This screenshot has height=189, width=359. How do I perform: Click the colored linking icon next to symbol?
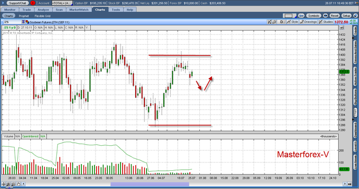click(x=27, y=22)
